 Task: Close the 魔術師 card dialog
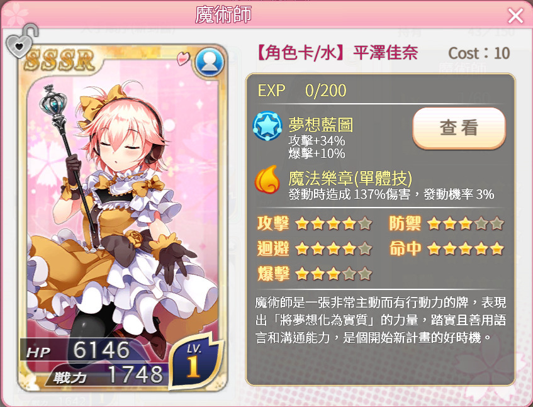coord(515,16)
